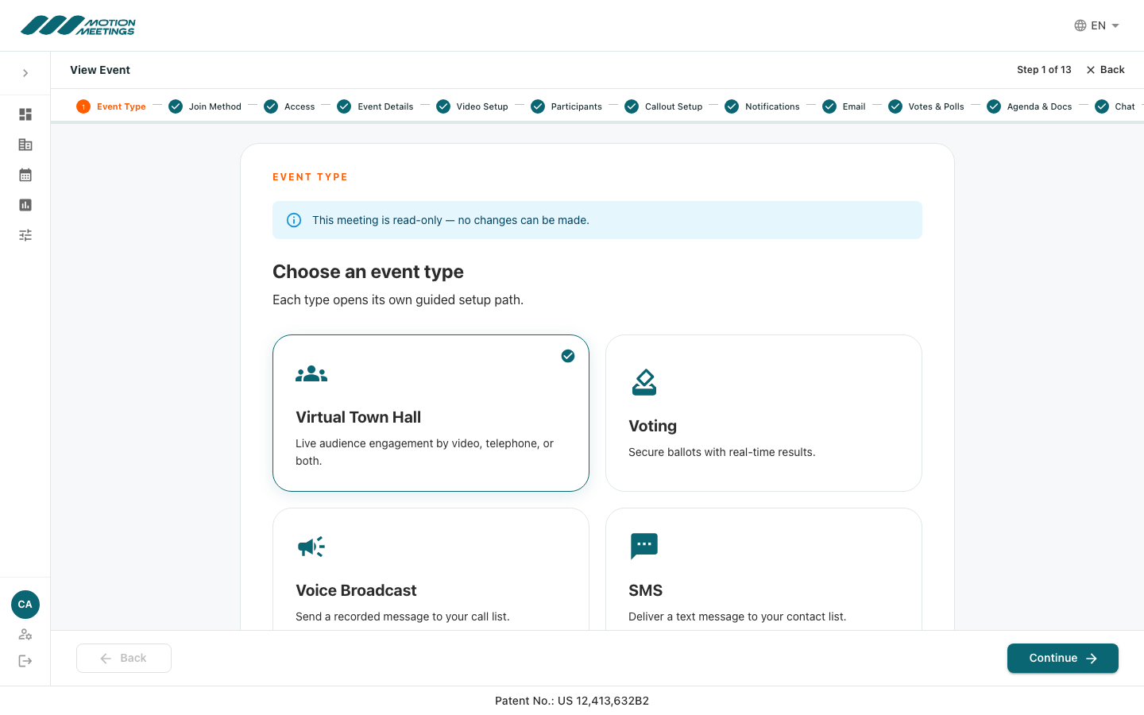
Task: Click the 'Step 1 of 13' text
Action: (1044, 70)
